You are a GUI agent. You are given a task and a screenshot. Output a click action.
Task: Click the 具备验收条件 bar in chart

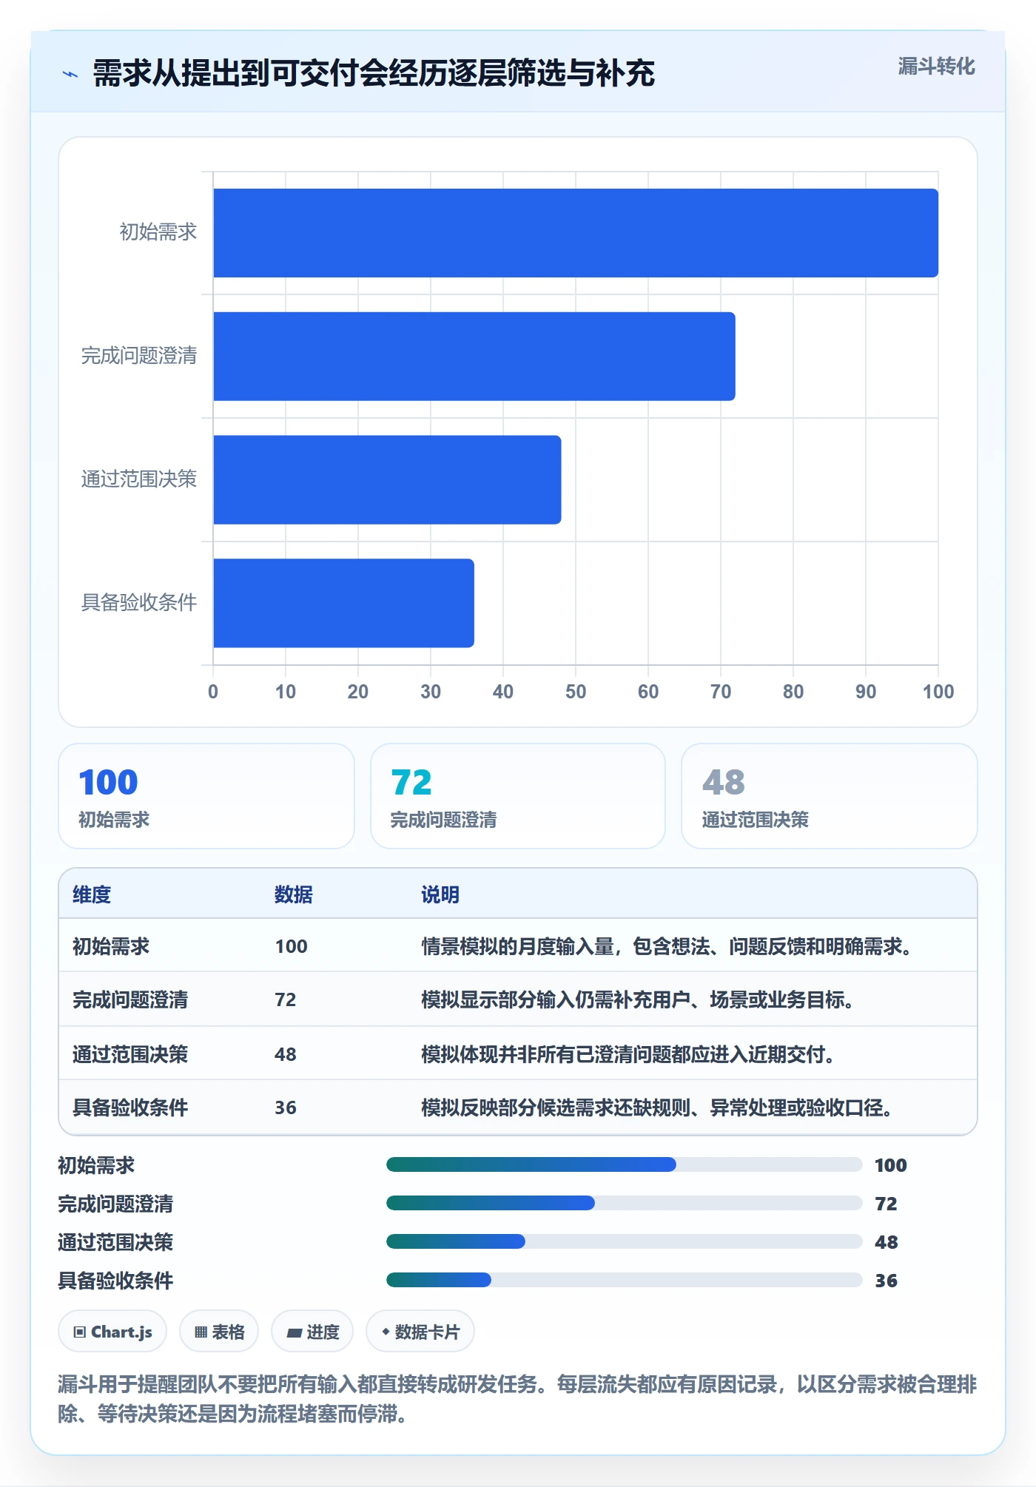[x=343, y=603]
